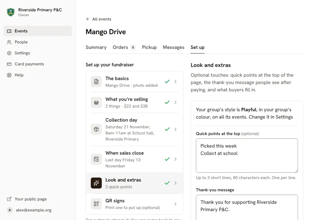This screenshot has height=220, width=313.
Task: Click the People icon in sidebar
Action: pyautogui.click(x=9, y=42)
